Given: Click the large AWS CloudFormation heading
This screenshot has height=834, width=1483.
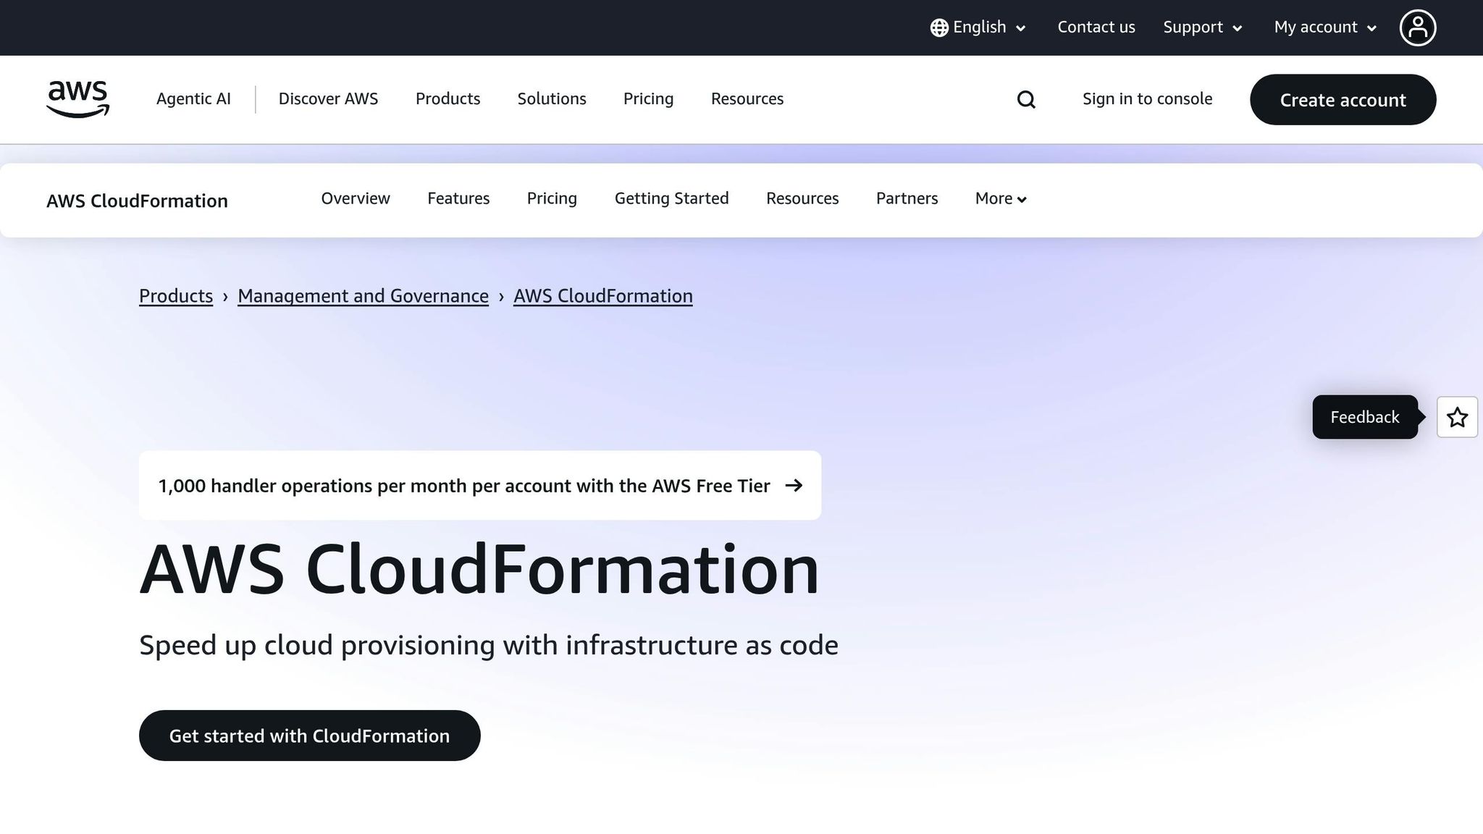Looking at the screenshot, I should [479, 570].
